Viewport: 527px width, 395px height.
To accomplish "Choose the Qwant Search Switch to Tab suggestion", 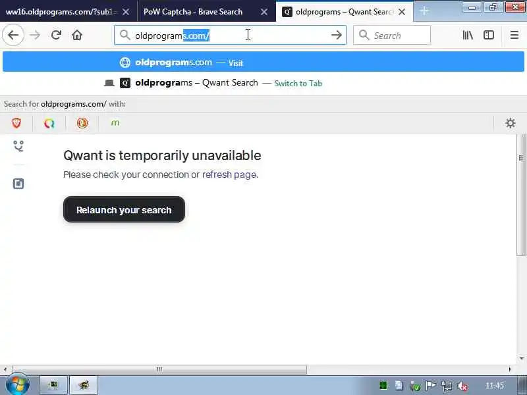I will coord(263,83).
